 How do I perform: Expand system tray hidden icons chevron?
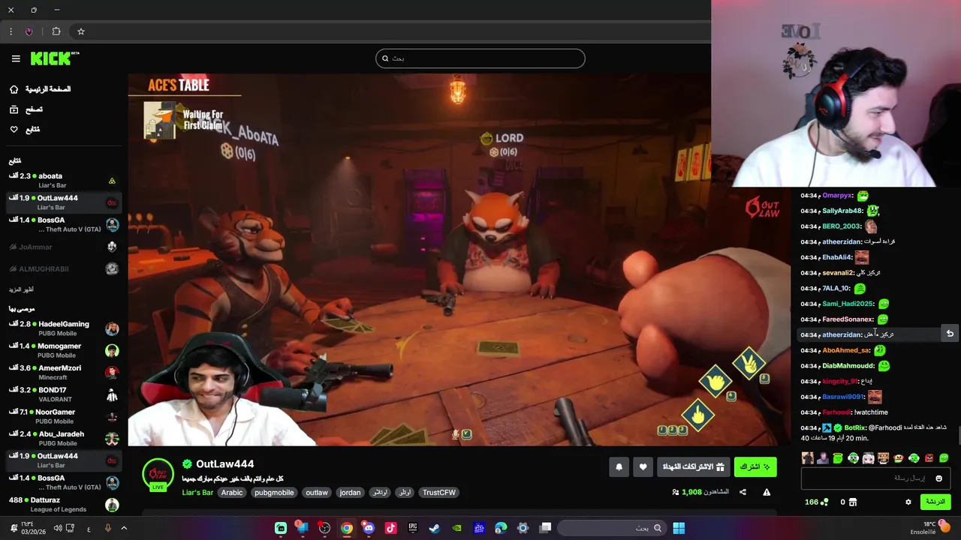[x=124, y=528]
